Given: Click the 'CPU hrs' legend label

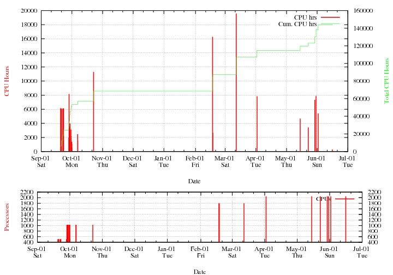Looking at the screenshot, I should click(x=305, y=17).
